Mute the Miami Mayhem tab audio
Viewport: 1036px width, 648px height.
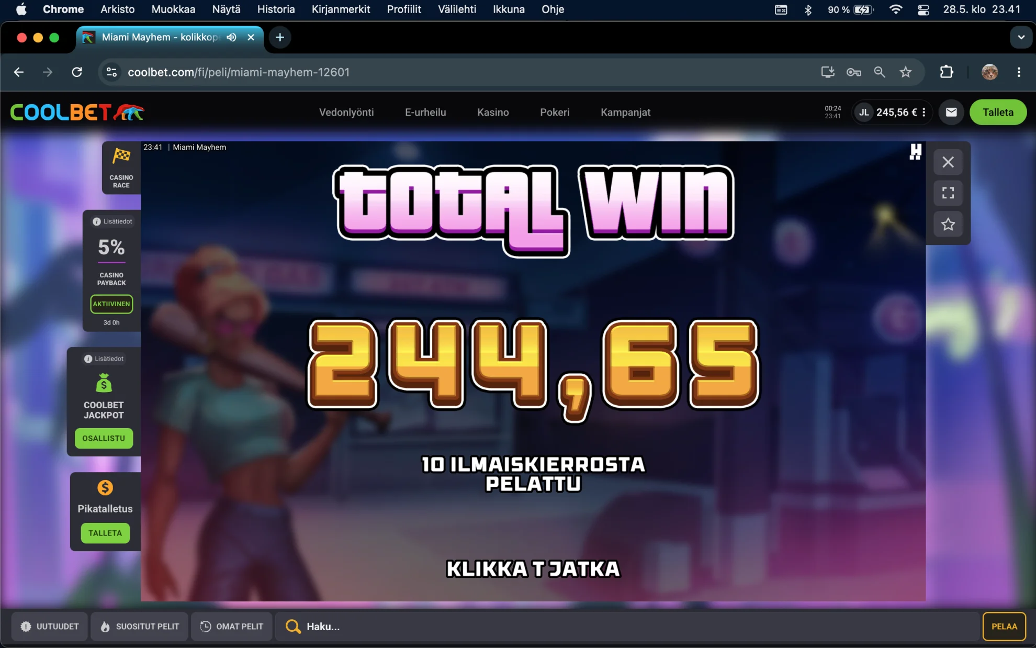coord(231,37)
